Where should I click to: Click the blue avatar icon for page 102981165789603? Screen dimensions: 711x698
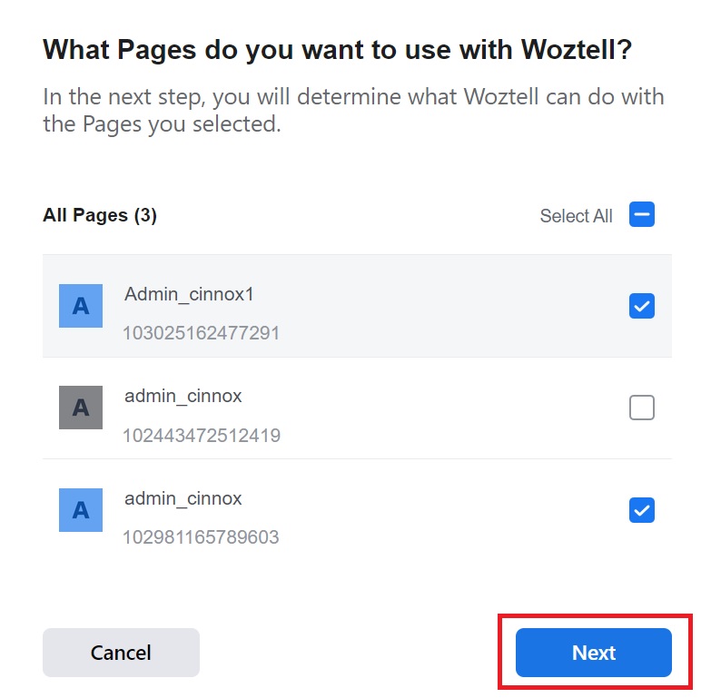(x=81, y=509)
